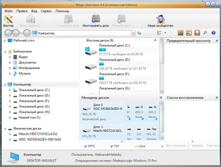Open the Компьютер address dropdown
221x167 pixels.
133,33
